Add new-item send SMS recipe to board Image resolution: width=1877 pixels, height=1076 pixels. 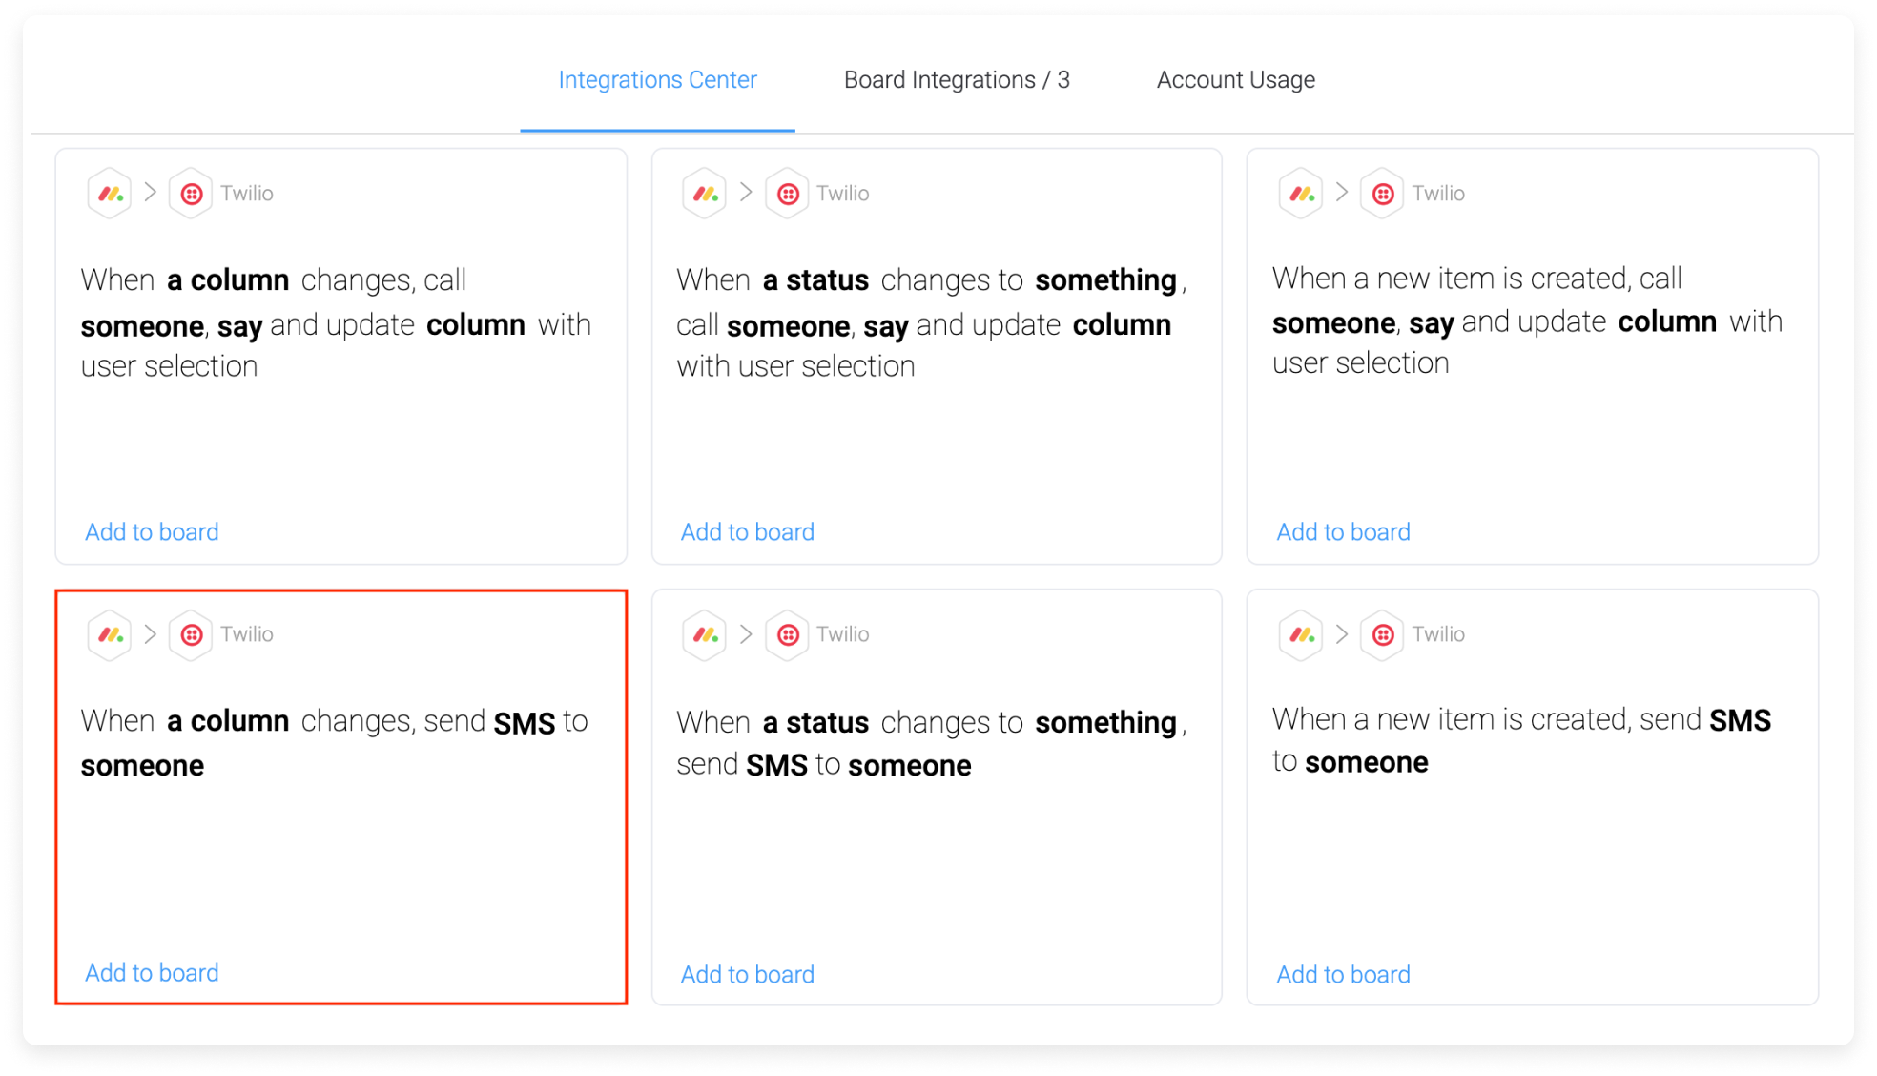[1344, 975]
